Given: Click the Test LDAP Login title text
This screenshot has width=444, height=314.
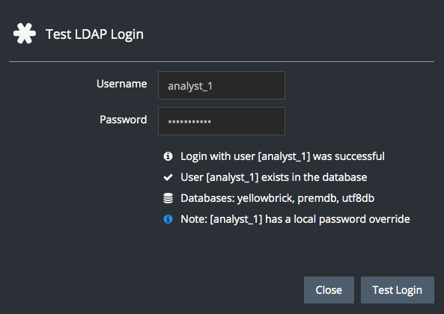Looking at the screenshot, I should [x=94, y=34].
